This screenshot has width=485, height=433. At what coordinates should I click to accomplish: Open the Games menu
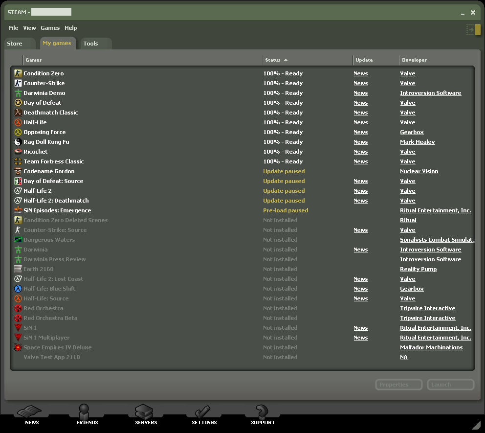tap(50, 28)
